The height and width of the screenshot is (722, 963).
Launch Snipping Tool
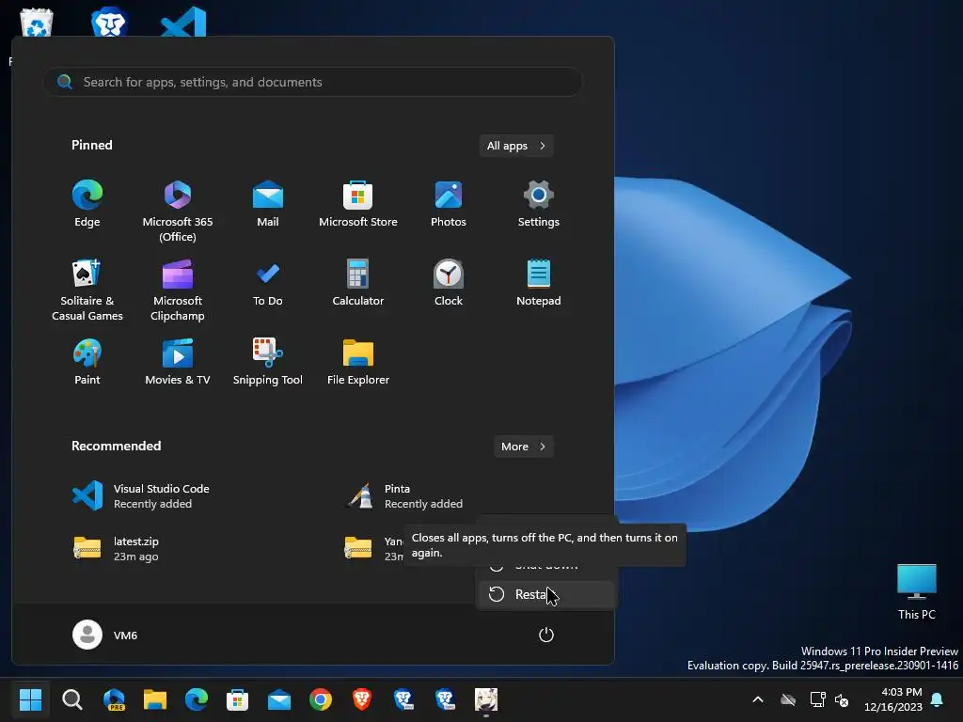pyautogui.click(x=268, y=362)
